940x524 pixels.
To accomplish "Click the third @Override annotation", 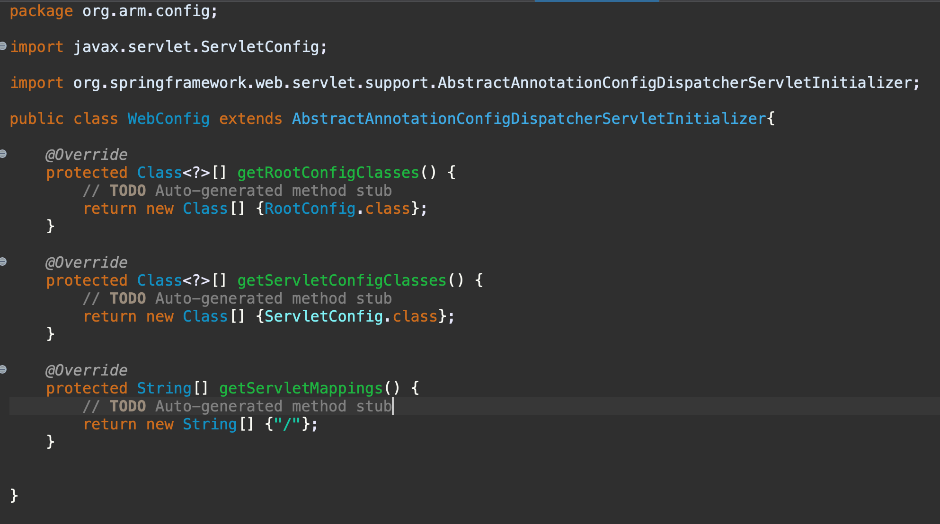I will point(86,370).
